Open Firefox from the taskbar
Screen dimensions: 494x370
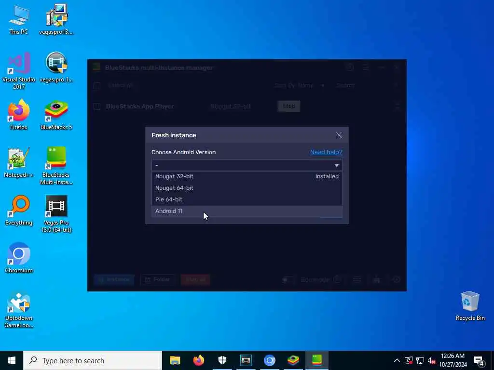pos(198,360)
